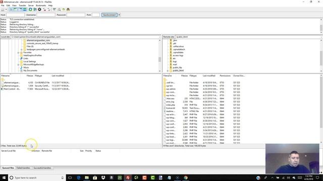This screenshot has width=323, height=181.
Task: Switch to the Failed transfers tab
Action: [x=23, y=168]
